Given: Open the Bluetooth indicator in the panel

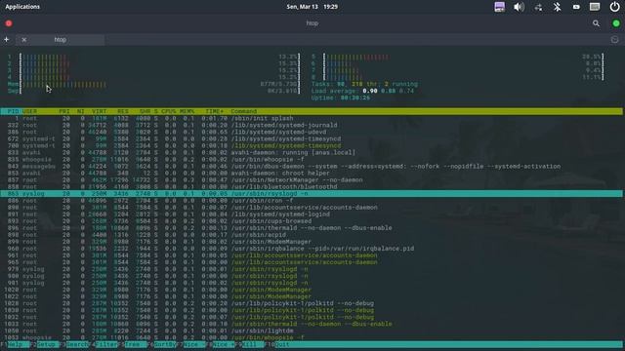Looking at the screenshot, I should click(558, 7).
